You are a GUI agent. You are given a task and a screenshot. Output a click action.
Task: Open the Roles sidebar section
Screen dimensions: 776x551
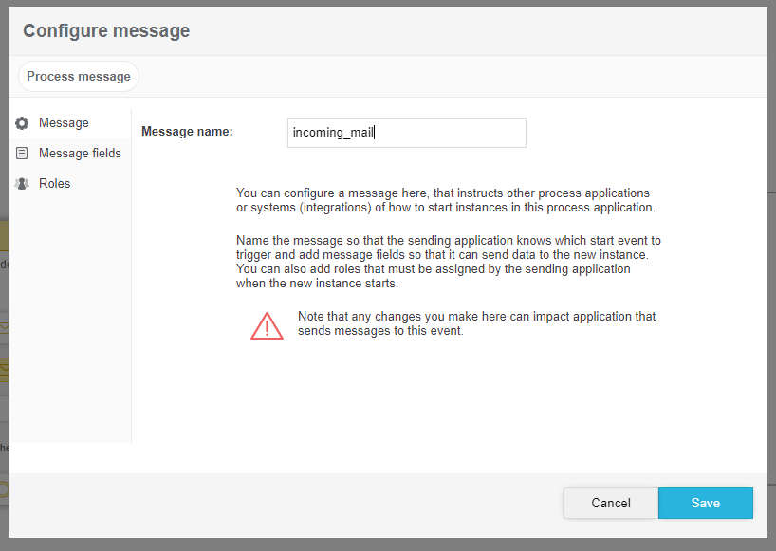pos(54,183)
